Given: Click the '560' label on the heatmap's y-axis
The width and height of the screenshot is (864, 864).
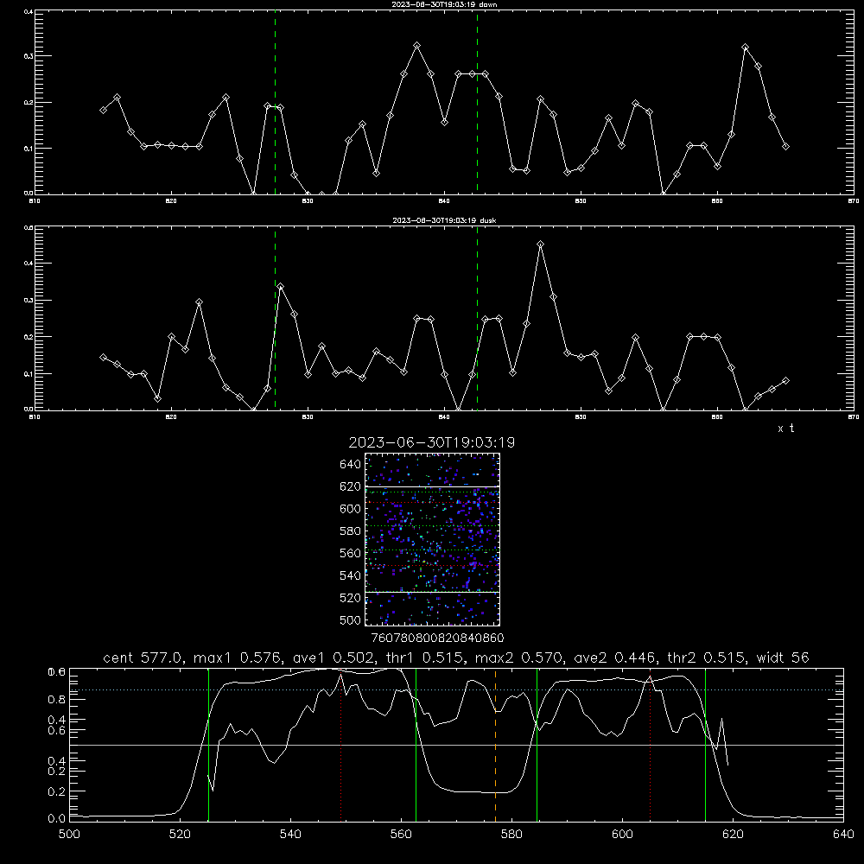Looking at the screenshot, I should coord(351,553).
